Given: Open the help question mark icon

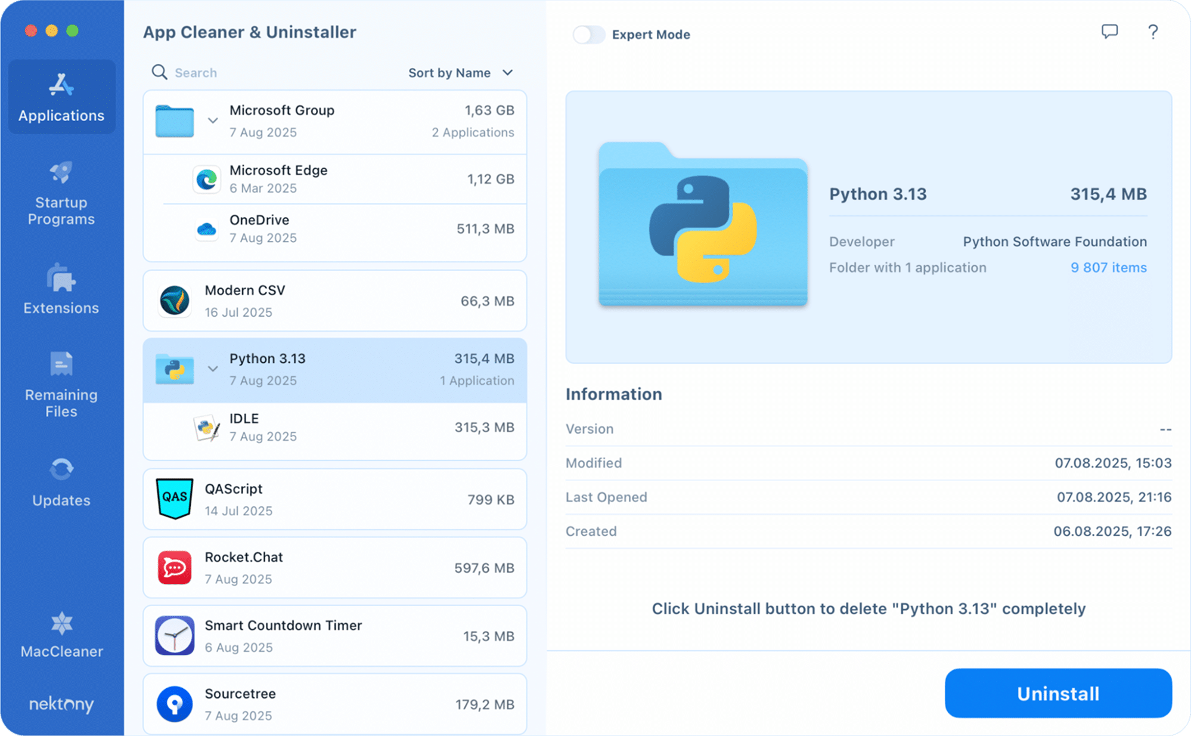Looking at the screenshot, I should (1152, 32).
